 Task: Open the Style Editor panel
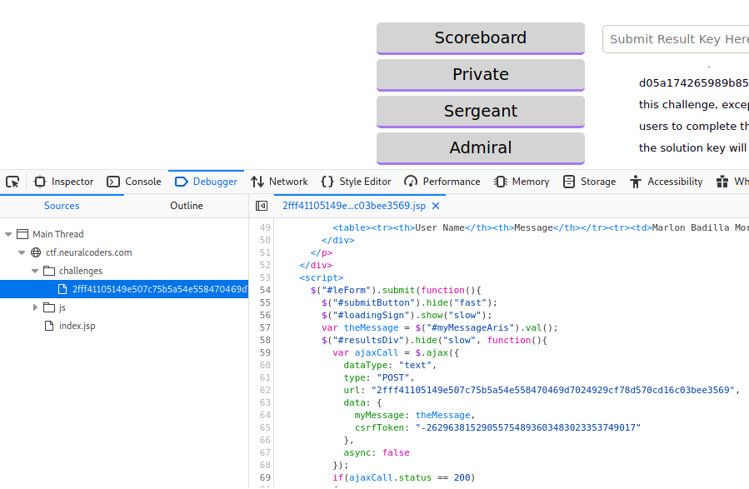(356, 182)
